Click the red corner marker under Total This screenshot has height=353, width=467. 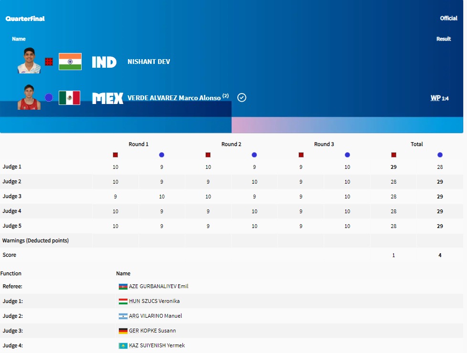point(393,155)
